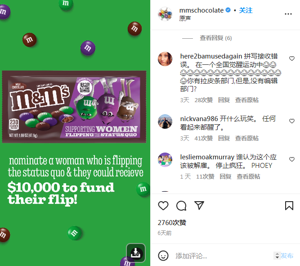Share the post via paper plane icon
The width and height of the screenshot is (300, 266).
tap(199, 205)
